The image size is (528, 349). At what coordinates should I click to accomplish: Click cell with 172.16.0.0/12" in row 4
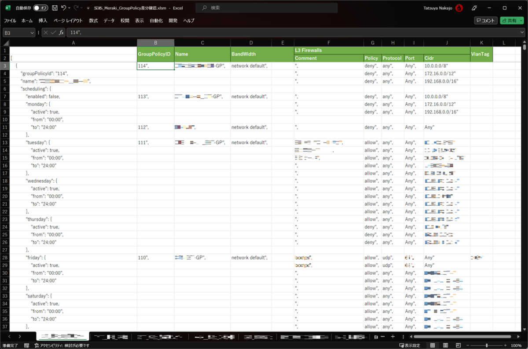[447, 73]
